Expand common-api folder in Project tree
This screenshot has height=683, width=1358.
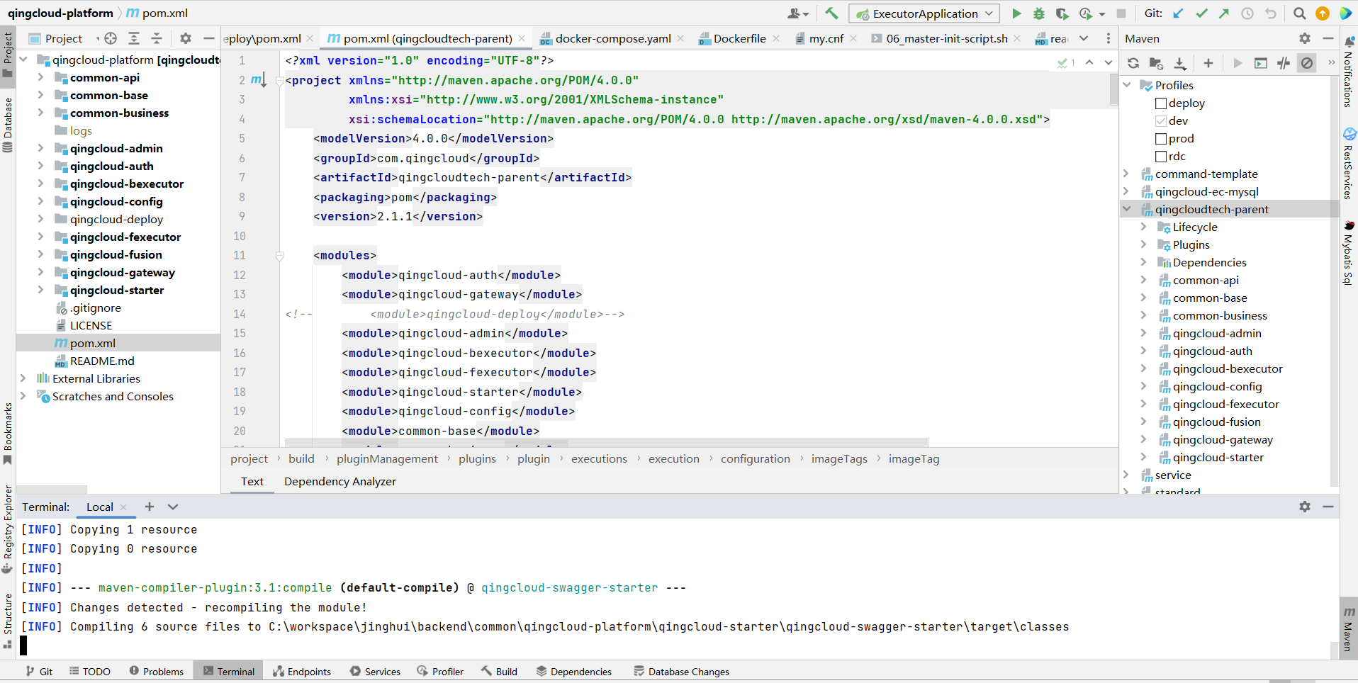pos(40,77)
